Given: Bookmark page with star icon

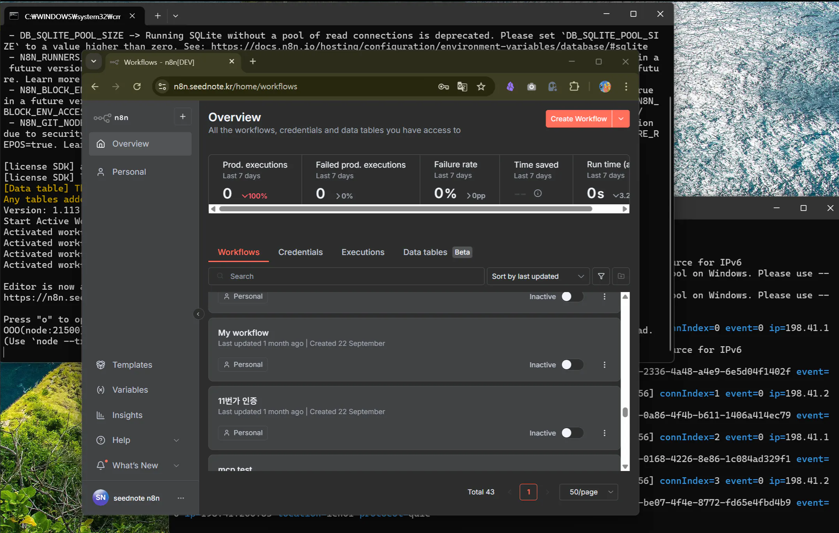Looking at the screenshot, I should point(481,87).
